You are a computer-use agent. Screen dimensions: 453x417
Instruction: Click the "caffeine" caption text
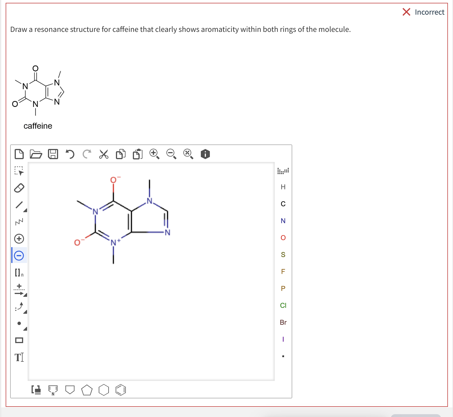coord(38,126)
